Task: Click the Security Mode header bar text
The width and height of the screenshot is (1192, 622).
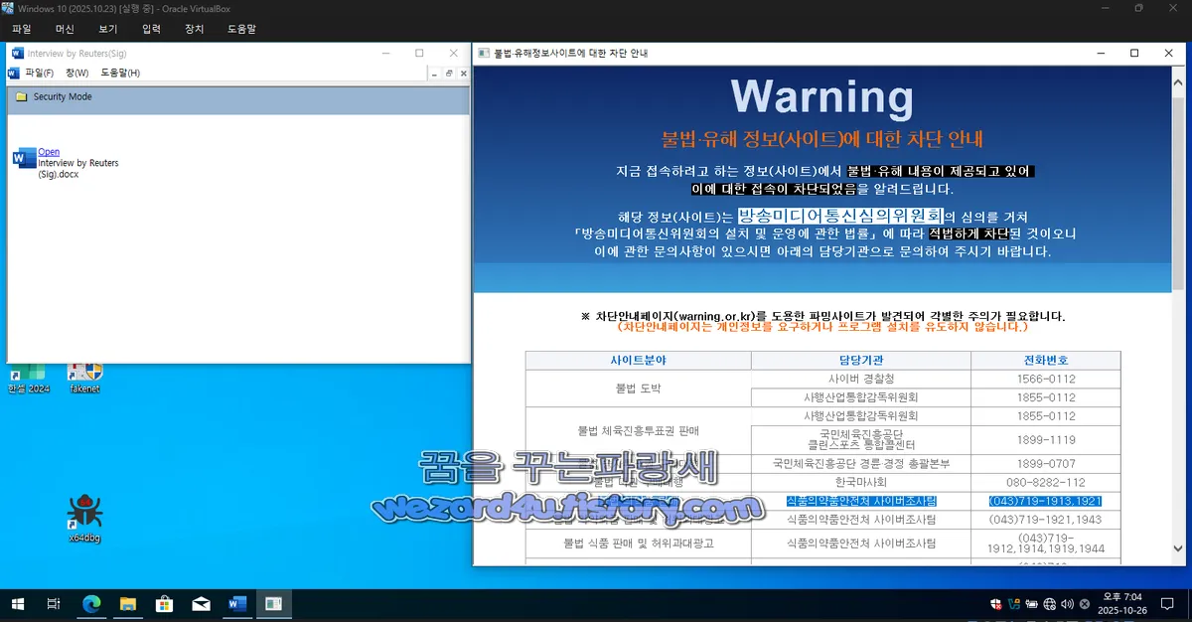Action: 63,96
